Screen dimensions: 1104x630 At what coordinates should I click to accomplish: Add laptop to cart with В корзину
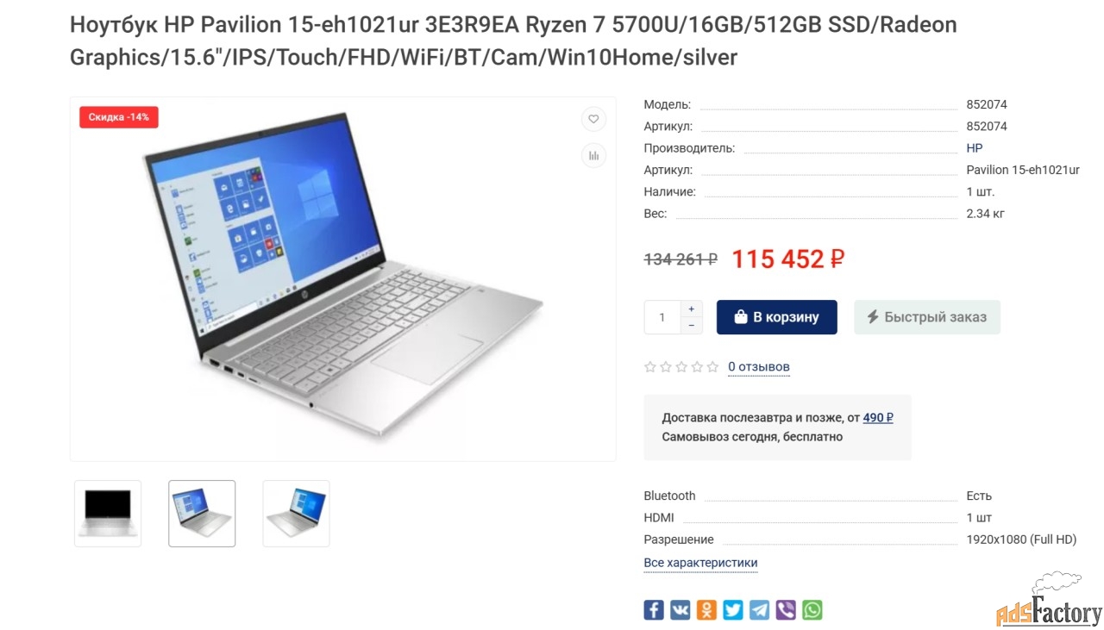[x=777, y=317]
